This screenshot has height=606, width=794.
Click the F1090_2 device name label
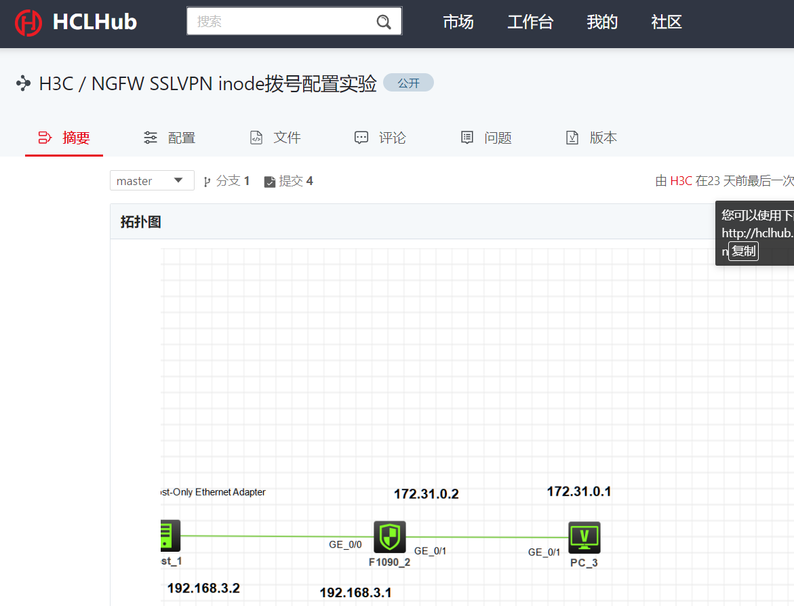pyautogui.click(x=389, y=563)
